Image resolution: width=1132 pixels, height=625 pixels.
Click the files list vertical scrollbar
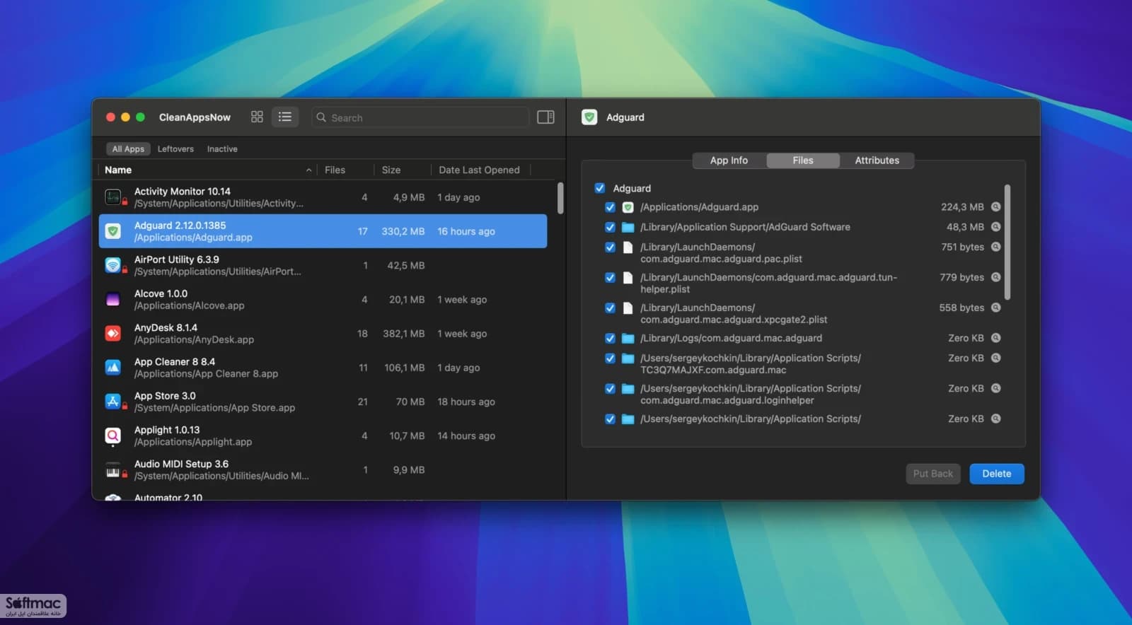[x=1007, y=242]
